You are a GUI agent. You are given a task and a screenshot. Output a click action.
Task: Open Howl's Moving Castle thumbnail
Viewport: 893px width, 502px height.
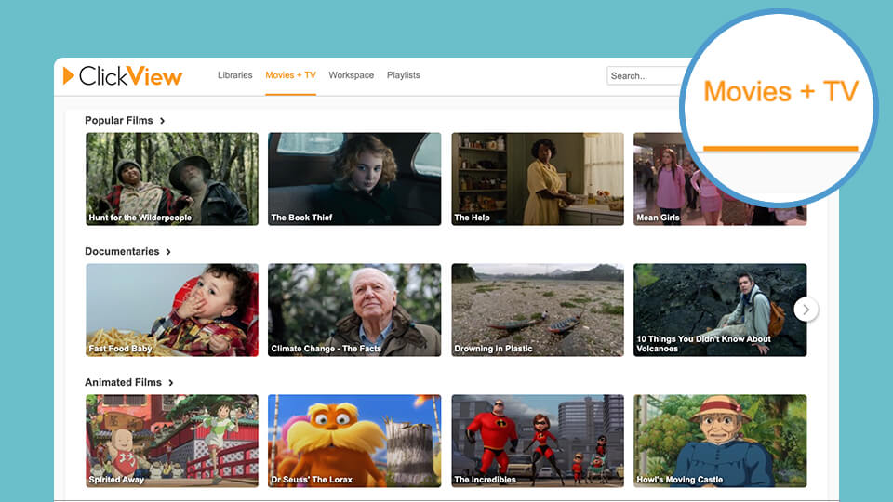click(x=720, y=441)
